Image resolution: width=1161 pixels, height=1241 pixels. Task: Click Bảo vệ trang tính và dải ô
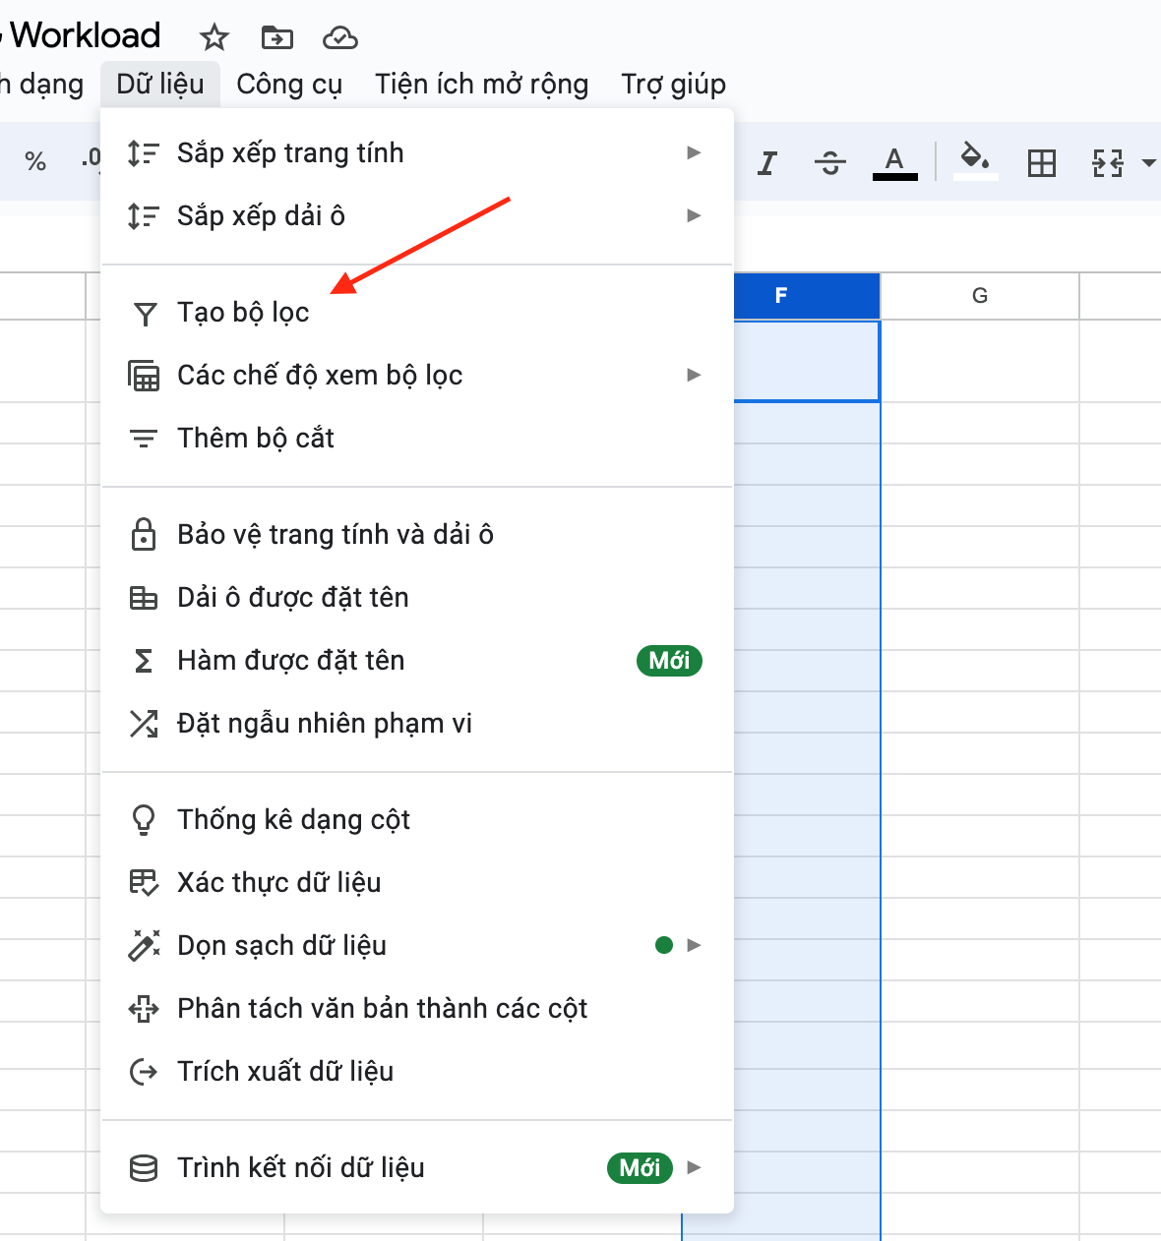coord(335,534)
